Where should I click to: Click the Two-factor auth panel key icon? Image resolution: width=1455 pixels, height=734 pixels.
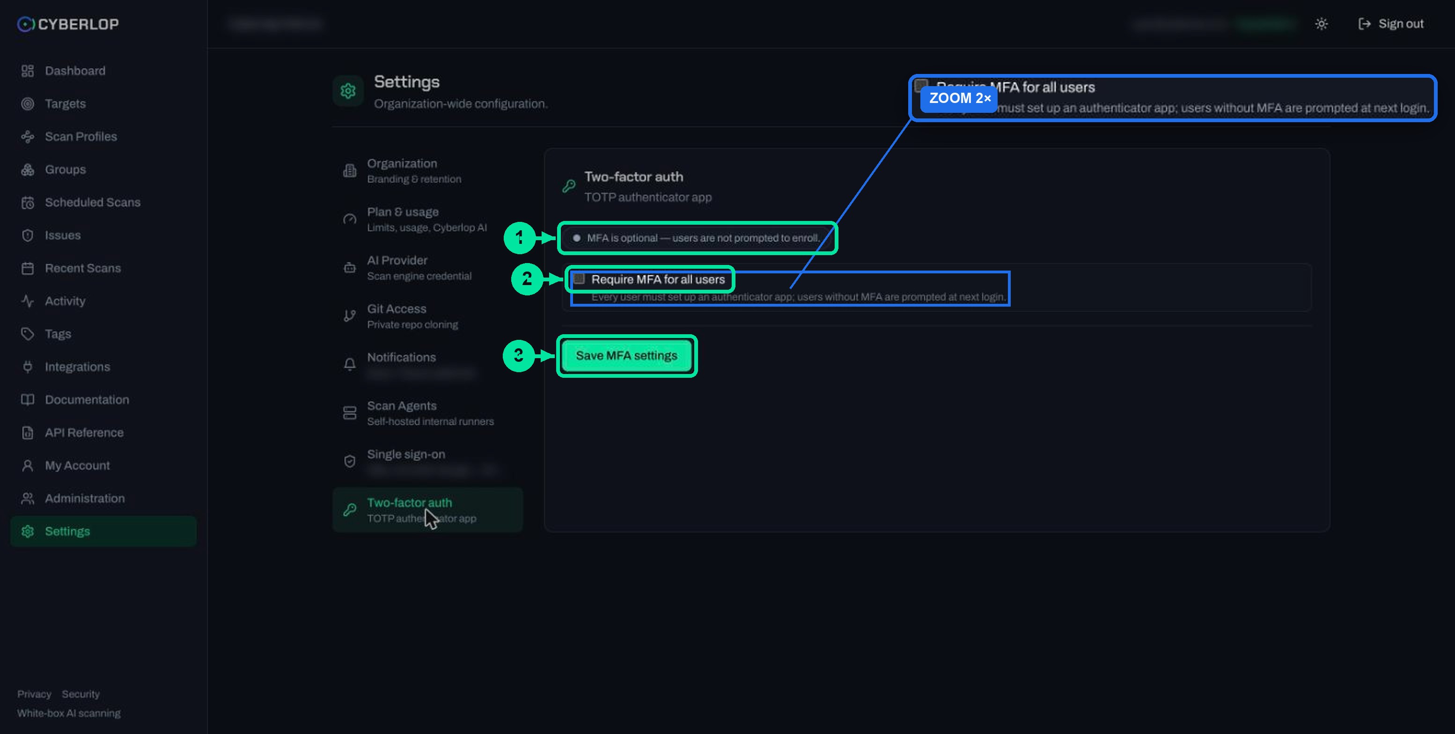click(569, 186)
